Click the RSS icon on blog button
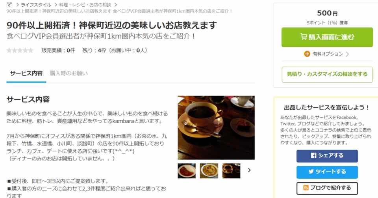378x198 pixels. coord(306,188)
